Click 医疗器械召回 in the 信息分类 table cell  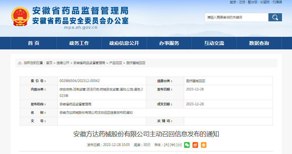coord(195,81)
